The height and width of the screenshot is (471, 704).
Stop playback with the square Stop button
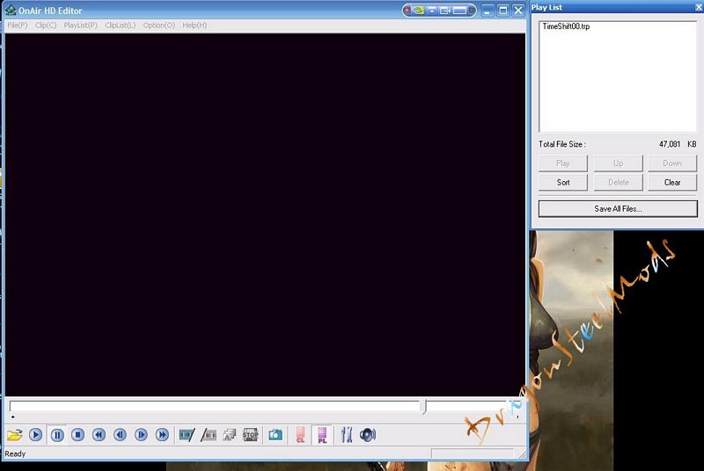tap(78, 435)
